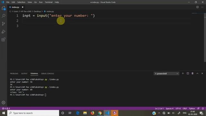Open Windows Start menu
The image size is (206, 116).
point(4,113)
